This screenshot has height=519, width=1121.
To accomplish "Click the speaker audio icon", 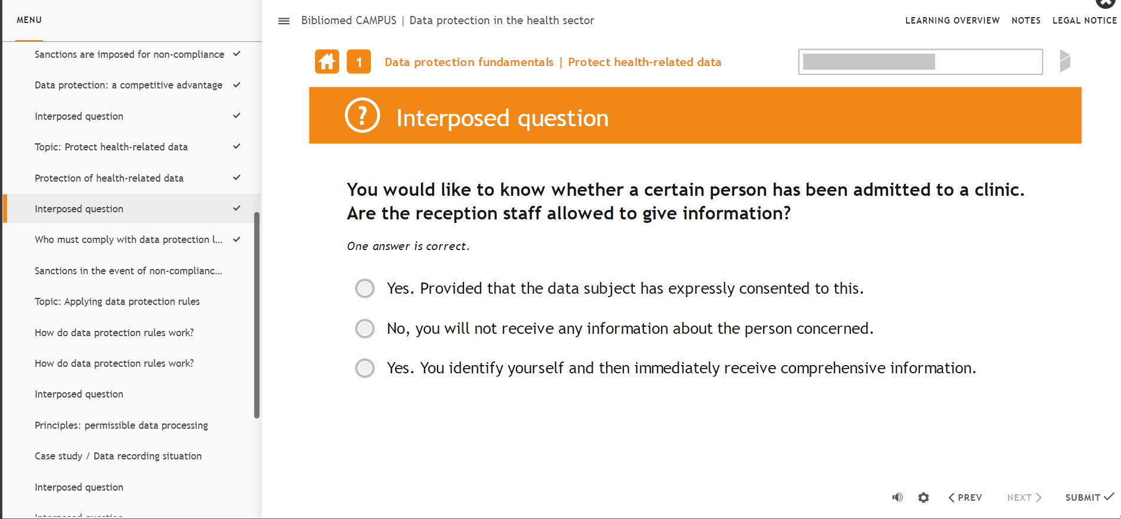I will click(898, 497).
